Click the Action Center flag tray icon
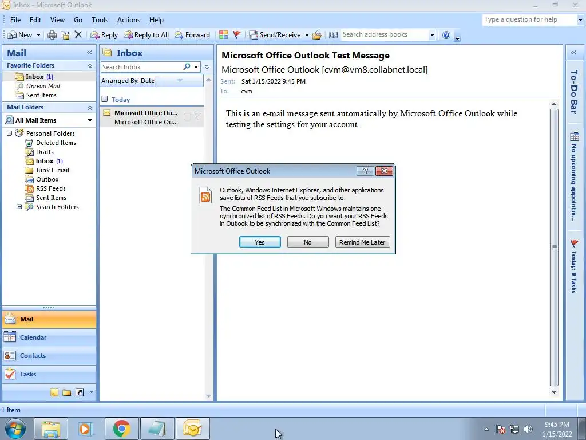The height and width of the screenshot is (440, 586). pyautogui.click(x=501, y=429)
